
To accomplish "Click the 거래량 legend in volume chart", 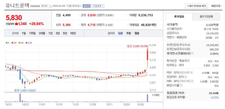I will point(156,95).
